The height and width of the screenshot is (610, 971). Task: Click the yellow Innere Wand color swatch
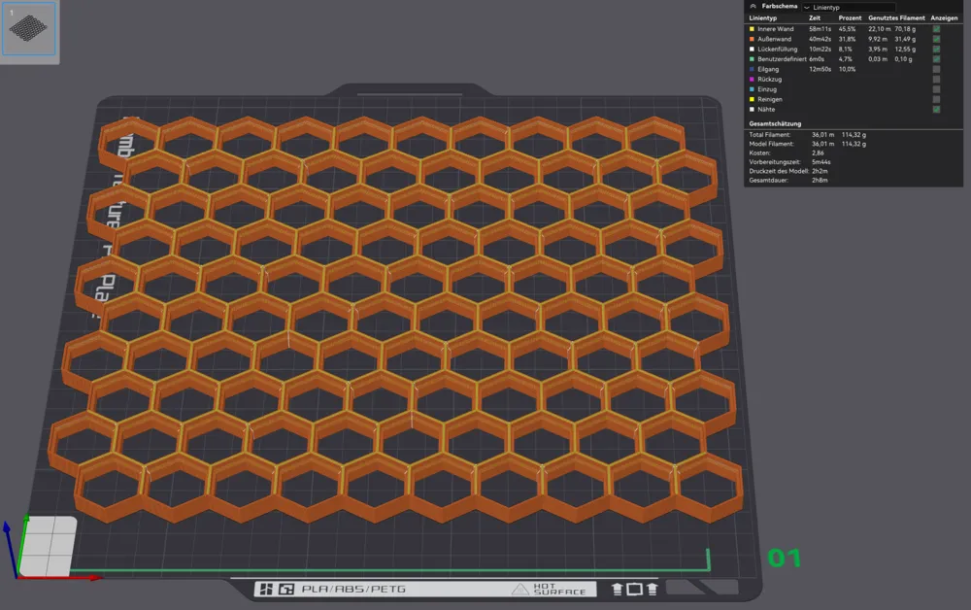point(752,29)
